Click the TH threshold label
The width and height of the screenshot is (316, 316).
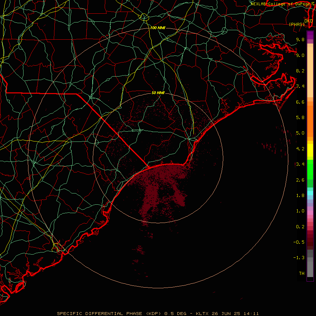click(x=302, y=274)
